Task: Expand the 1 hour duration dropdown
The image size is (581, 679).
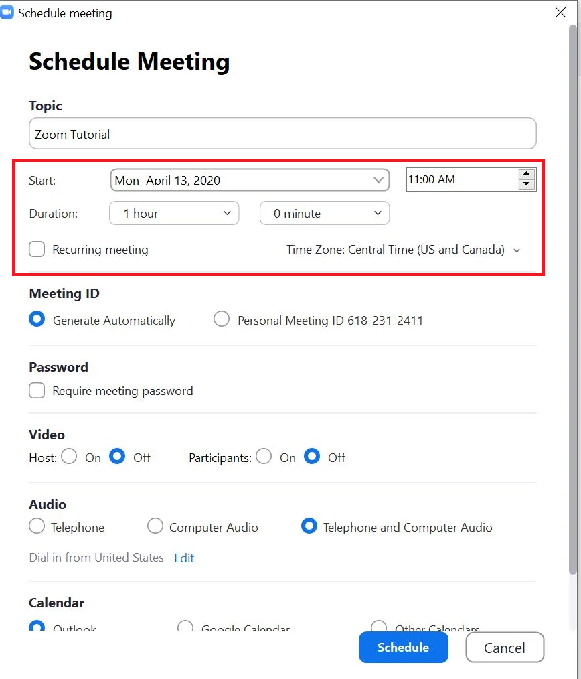Action: [x=174, y=214]
